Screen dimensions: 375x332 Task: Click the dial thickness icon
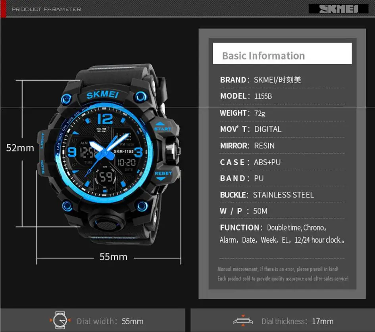243,320
